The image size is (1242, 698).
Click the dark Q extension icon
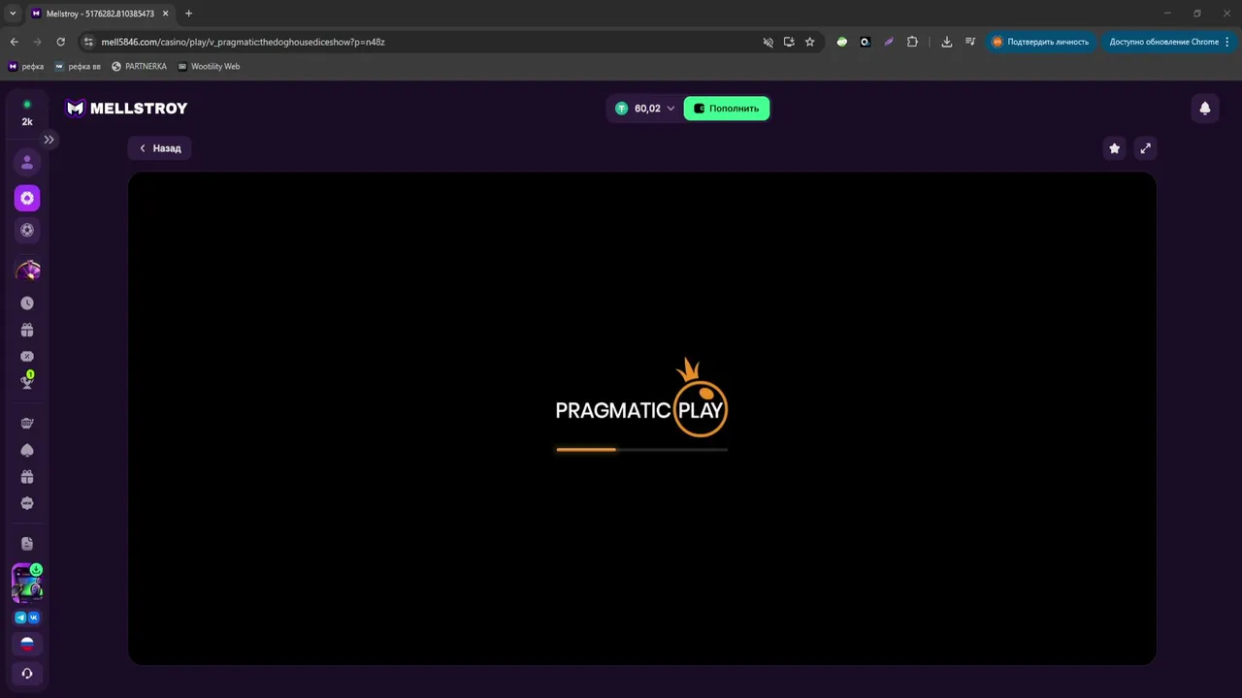tap(866, 42)
